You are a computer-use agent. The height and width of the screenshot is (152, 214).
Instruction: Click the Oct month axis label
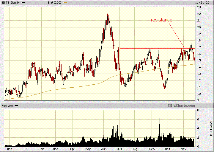pyautogui.click(x=168, y=149)
